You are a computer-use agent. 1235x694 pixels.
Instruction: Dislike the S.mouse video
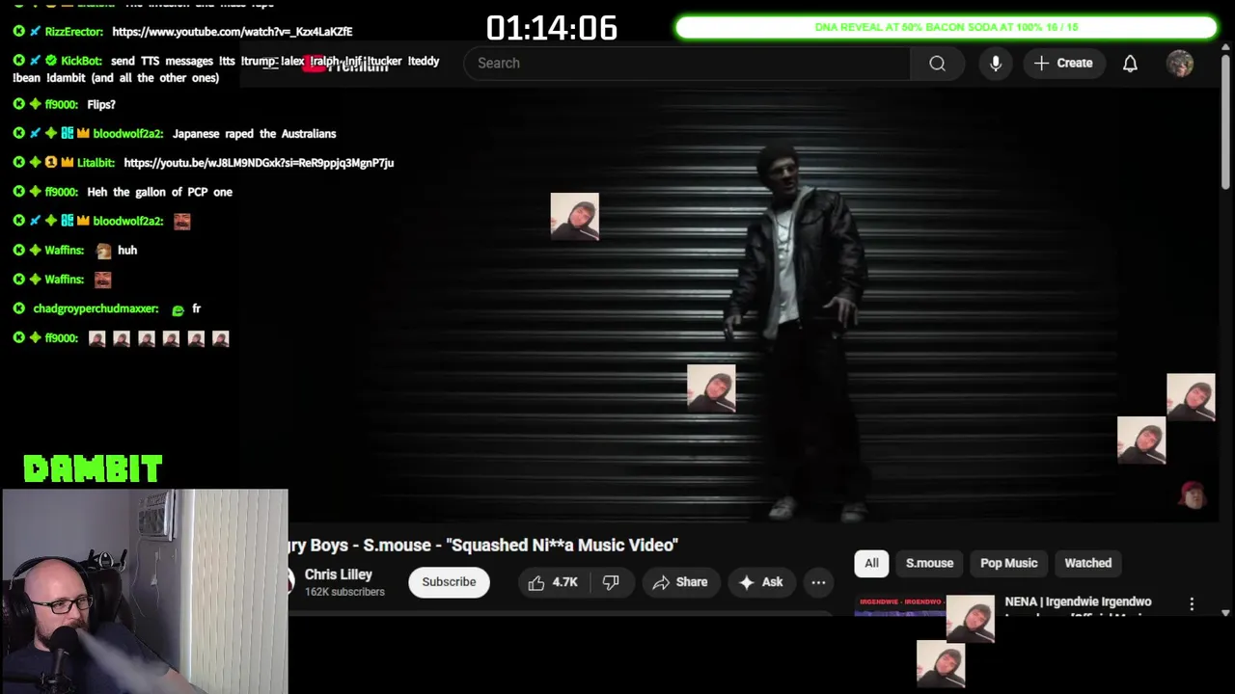[611, 582]
